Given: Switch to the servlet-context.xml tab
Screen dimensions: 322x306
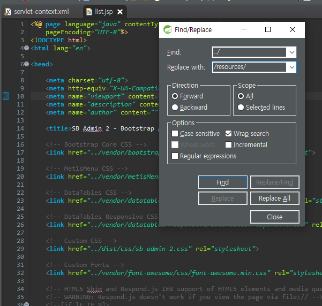Looking at the screenshot, I should tap(41, 12).
